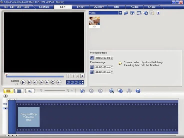Switch to Timeline view

pos(19,91)
